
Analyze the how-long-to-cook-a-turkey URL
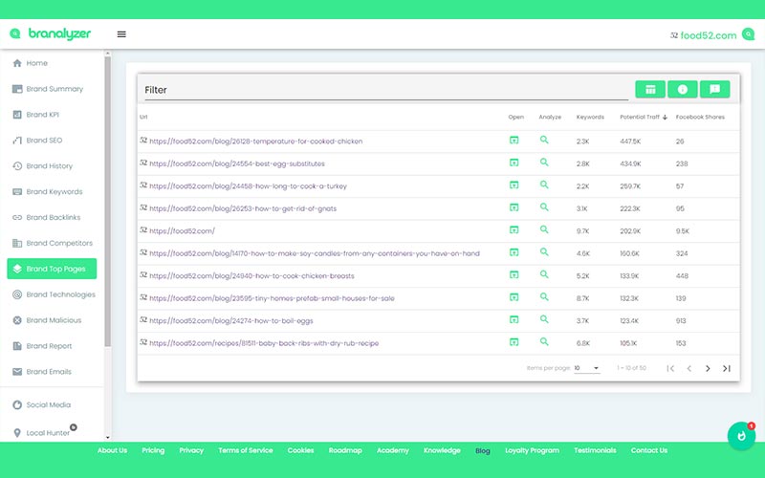[x=544, y=185]
